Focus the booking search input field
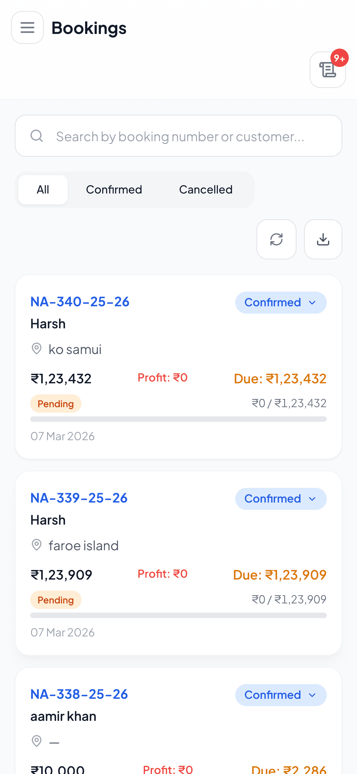357x774 pixels. (x=180, y=136)
